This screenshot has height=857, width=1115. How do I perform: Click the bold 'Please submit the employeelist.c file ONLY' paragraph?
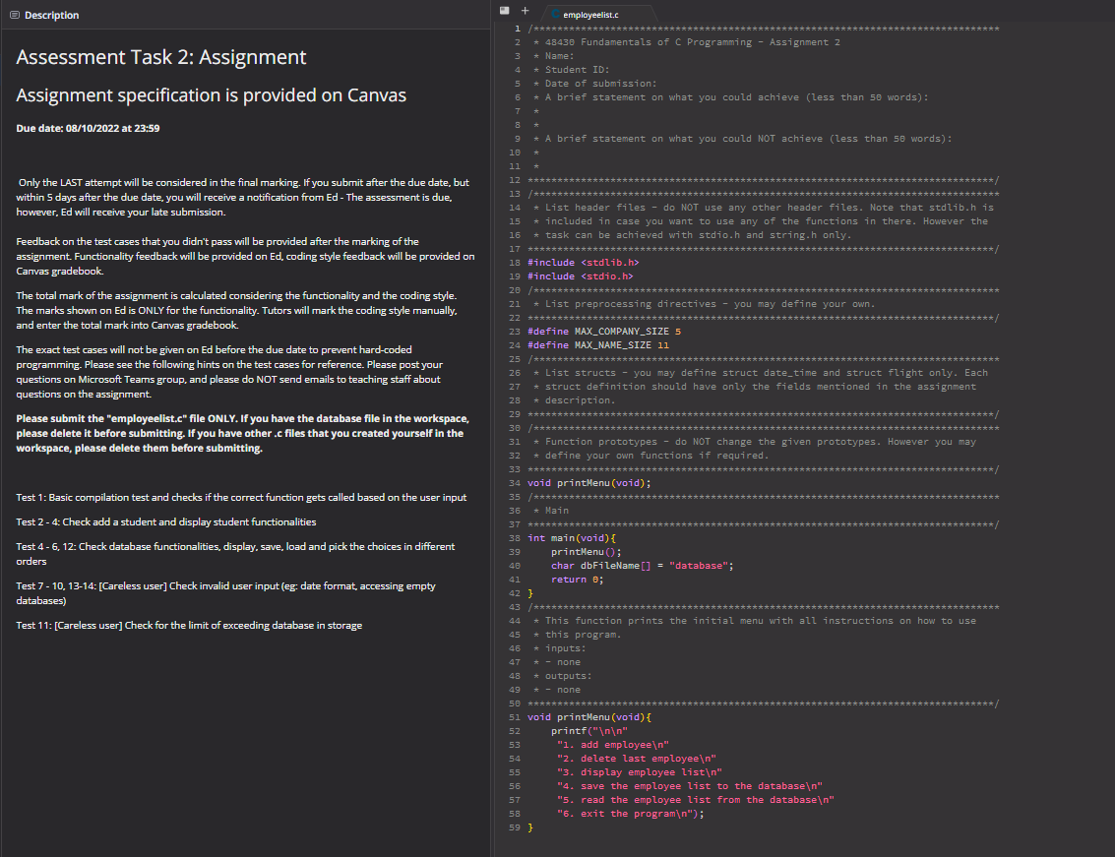coord(242,433)
